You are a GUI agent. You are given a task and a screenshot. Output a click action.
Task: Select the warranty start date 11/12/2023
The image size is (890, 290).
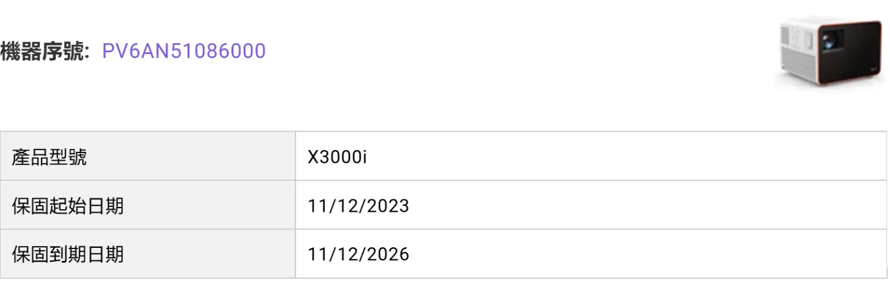coord(358,206)
